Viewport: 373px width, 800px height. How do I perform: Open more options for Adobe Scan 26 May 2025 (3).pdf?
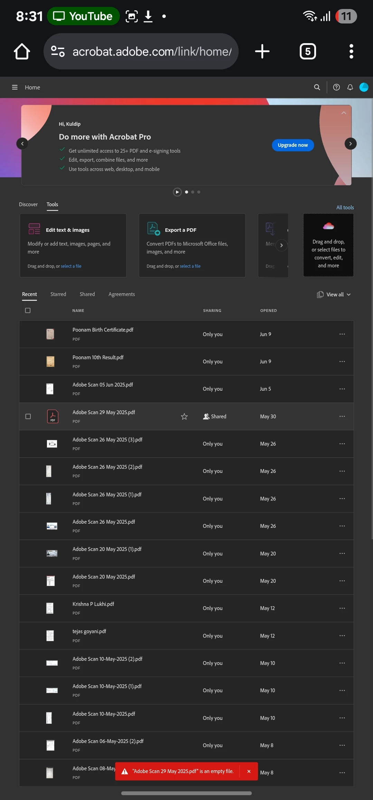coord(342,444)
